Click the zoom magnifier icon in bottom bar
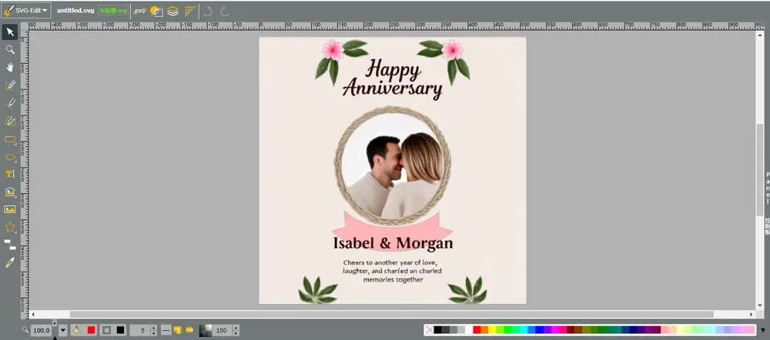This screenshot has width=770, height=340. point(25,330)
